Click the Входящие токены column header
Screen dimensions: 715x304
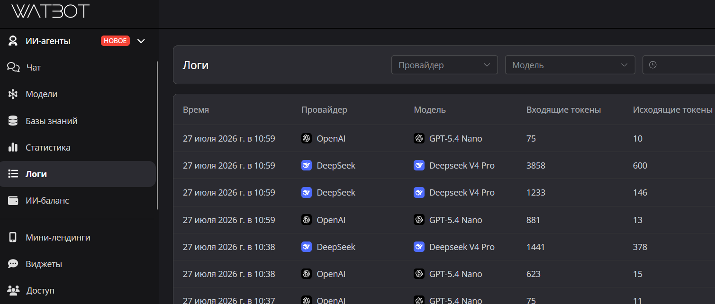[563, 110]
